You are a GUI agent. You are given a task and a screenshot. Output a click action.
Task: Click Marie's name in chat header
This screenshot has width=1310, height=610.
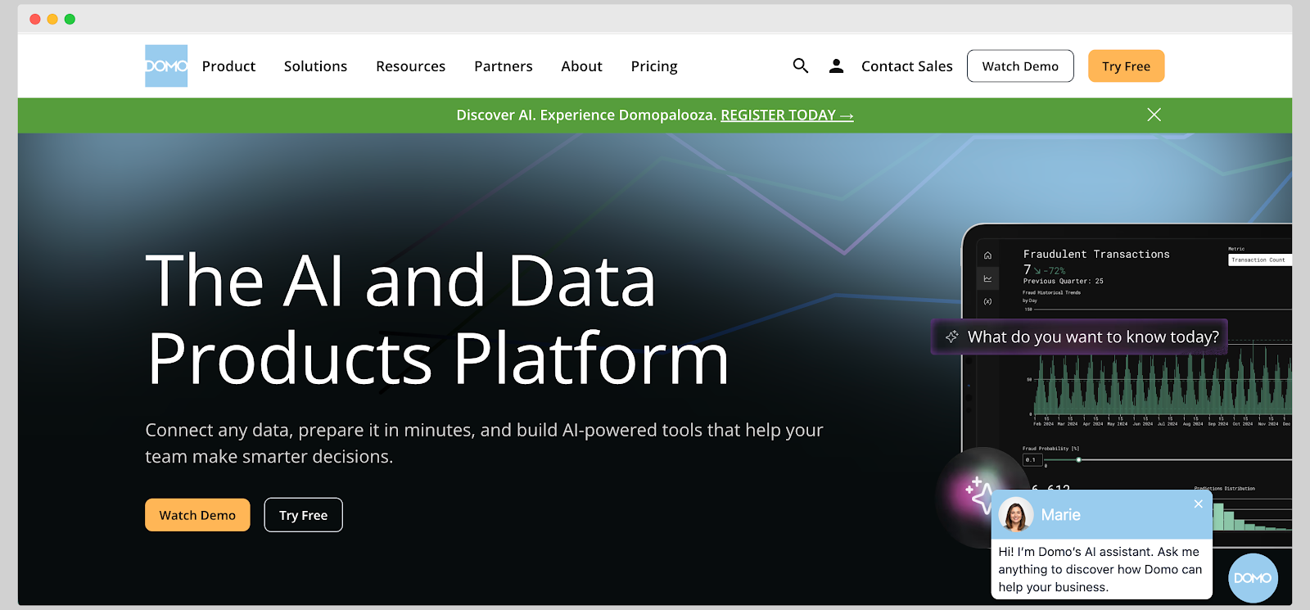pos(1060,515)
